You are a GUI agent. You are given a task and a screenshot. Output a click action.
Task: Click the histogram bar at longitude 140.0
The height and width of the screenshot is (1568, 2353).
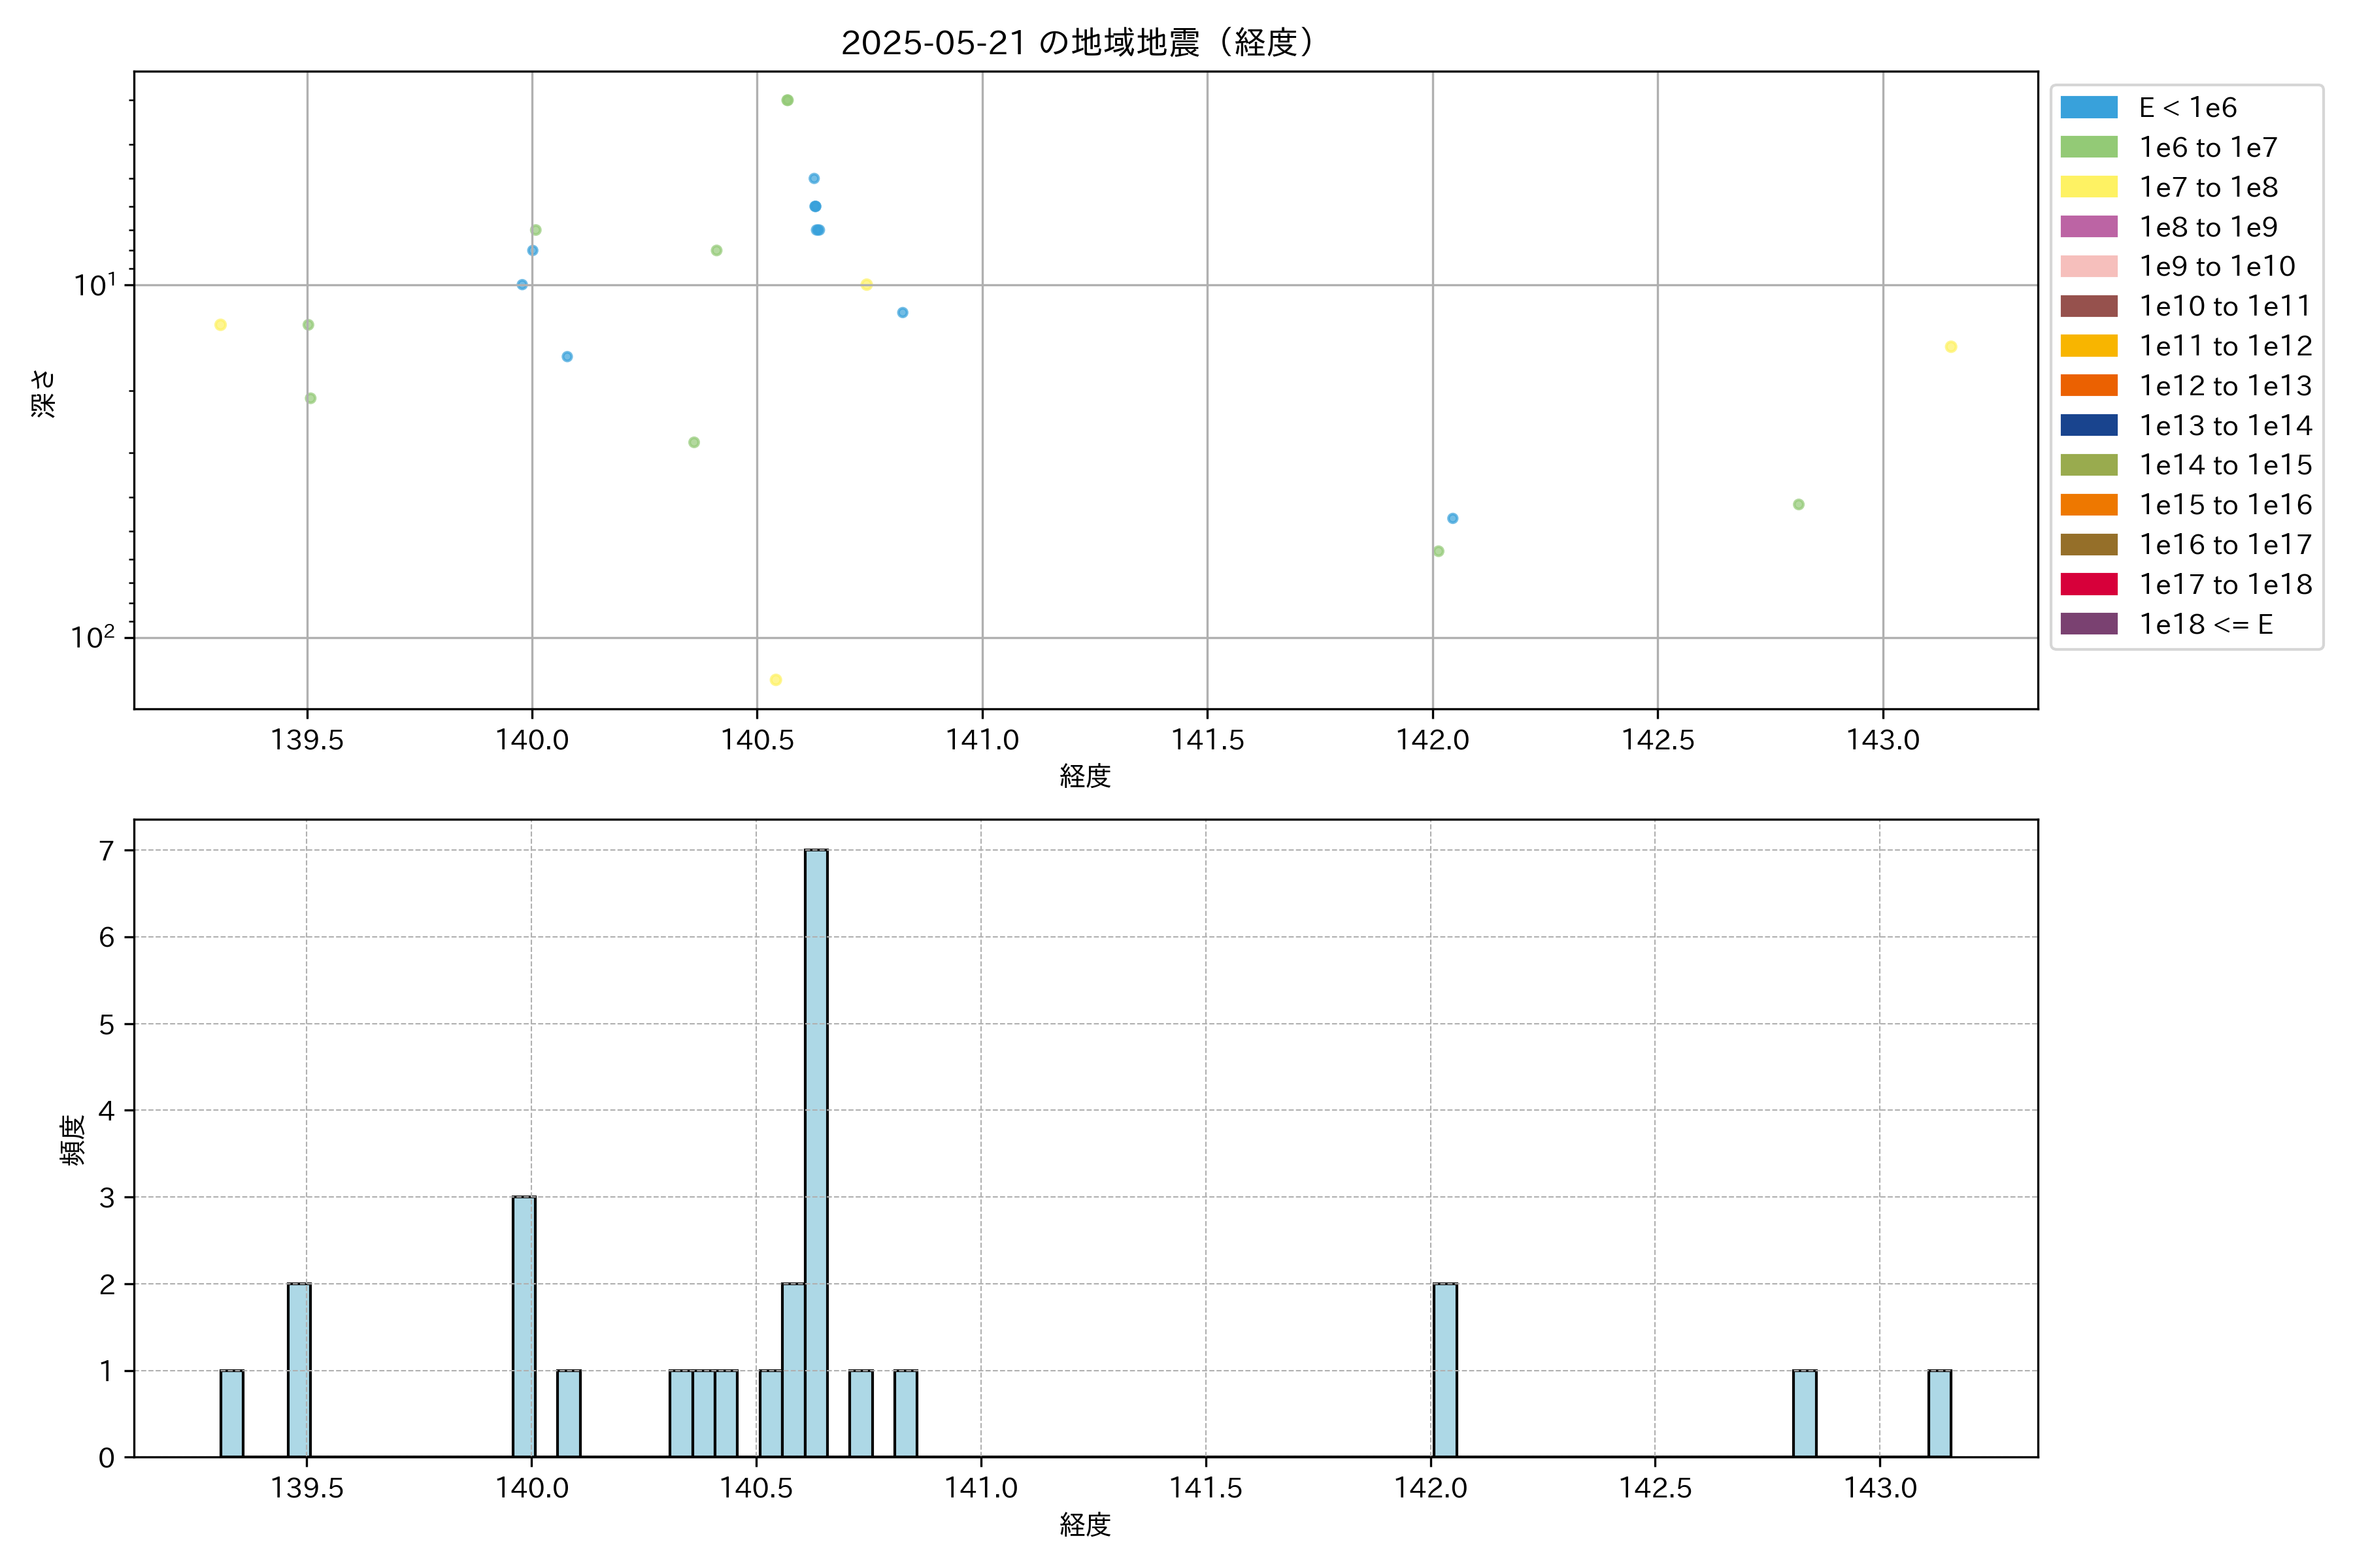[524, 1326]
